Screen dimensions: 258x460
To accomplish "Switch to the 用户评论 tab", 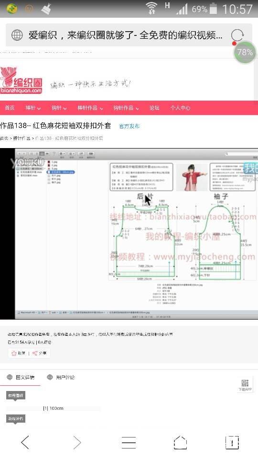I will (61, 377).
